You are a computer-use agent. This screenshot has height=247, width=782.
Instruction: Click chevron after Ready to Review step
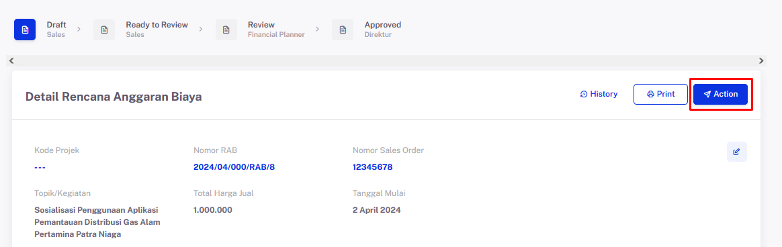point(201,30)
